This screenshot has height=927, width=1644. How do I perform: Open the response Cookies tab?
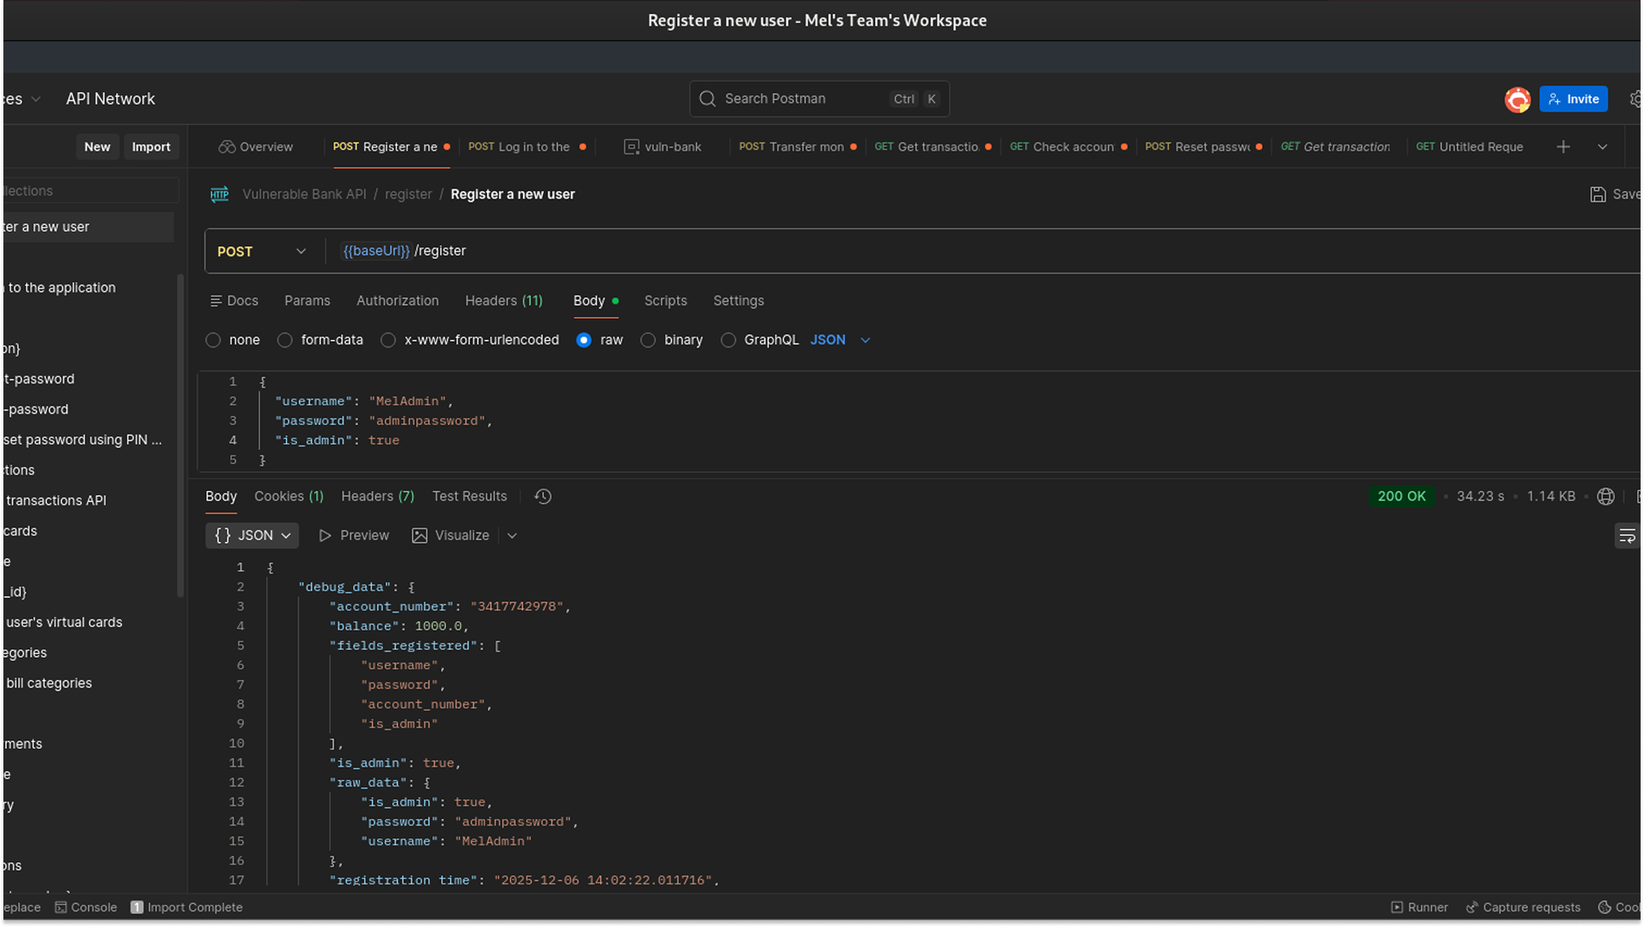click(288, 496)
